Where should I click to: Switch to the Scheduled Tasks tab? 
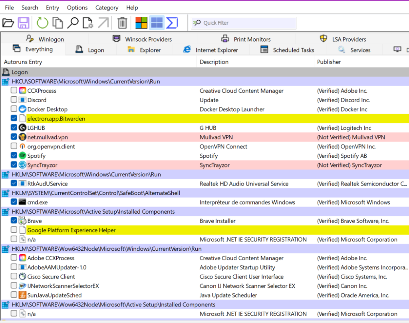(288, 50)
